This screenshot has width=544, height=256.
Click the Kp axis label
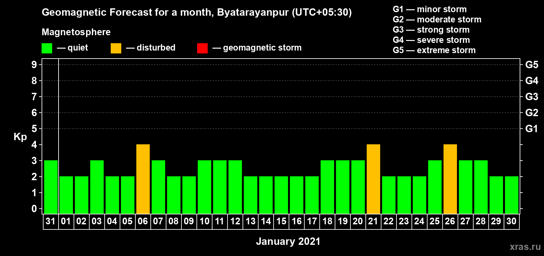(x=20, y=137)
